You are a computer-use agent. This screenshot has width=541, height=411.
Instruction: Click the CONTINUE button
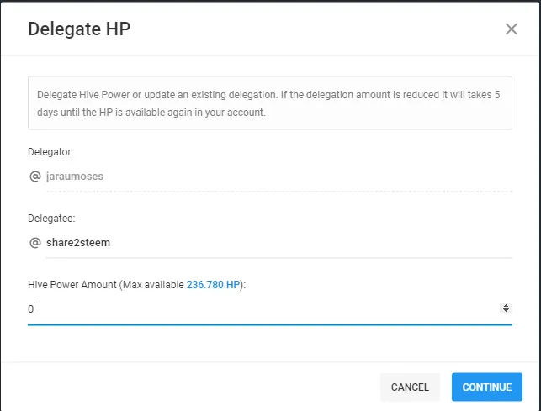coord(487,387)
